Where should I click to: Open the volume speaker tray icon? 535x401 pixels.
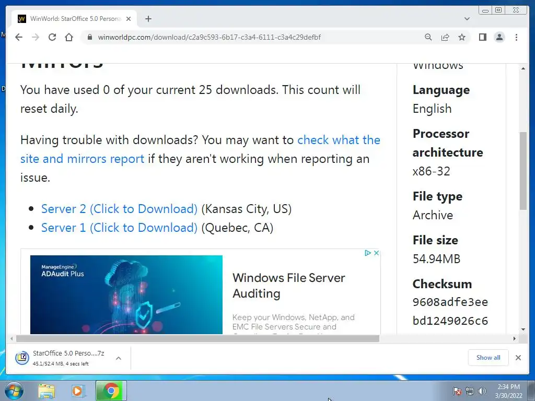click(482, 392)
